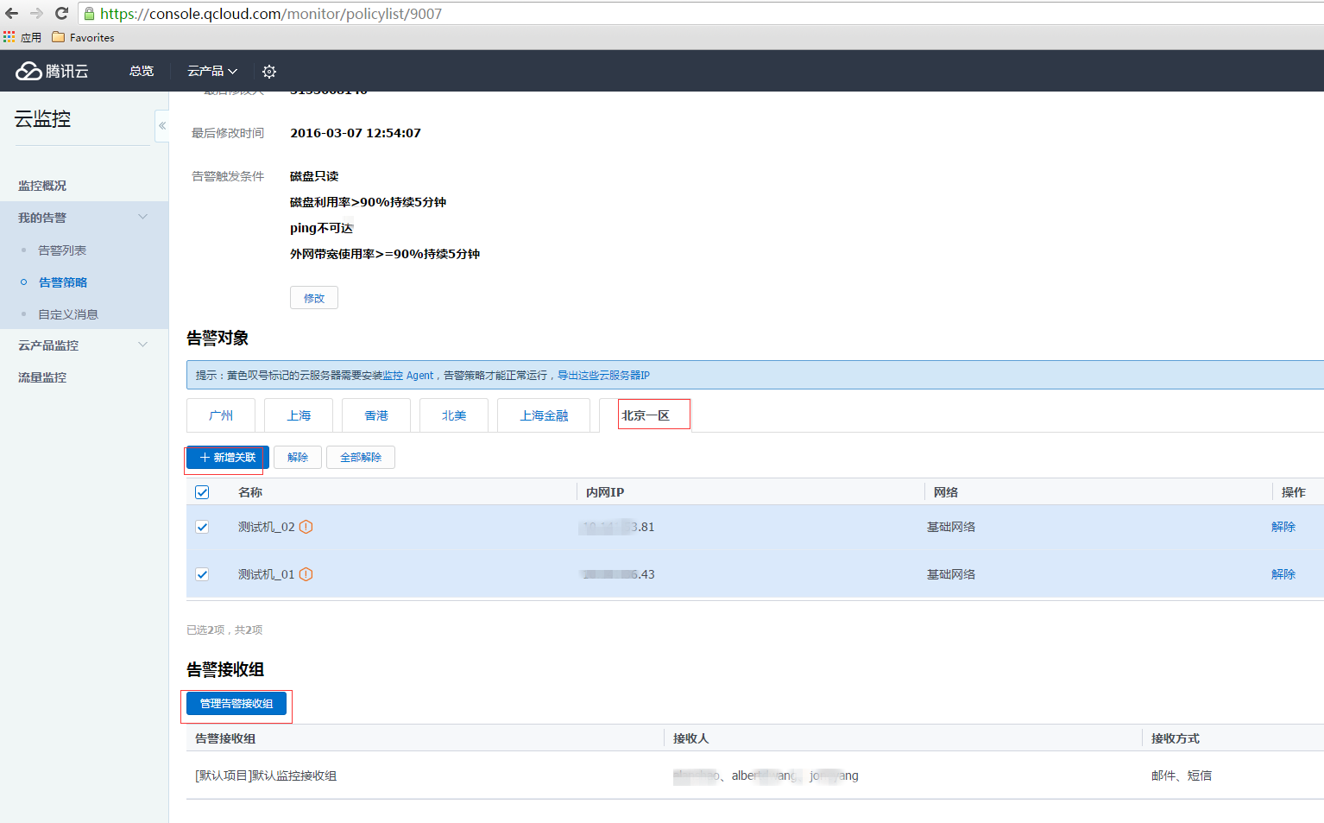Click the 网络 column header
This screenshot has height=823, width=1324.
point(946,492)
